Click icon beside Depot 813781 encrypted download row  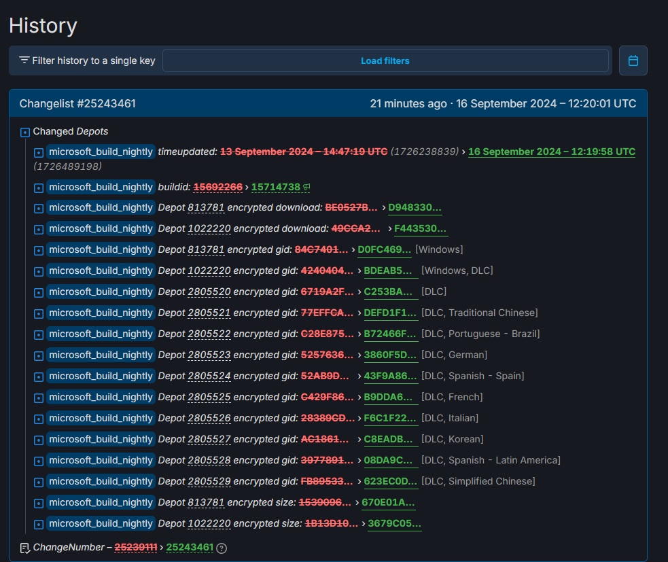click(x=39, y=209)
